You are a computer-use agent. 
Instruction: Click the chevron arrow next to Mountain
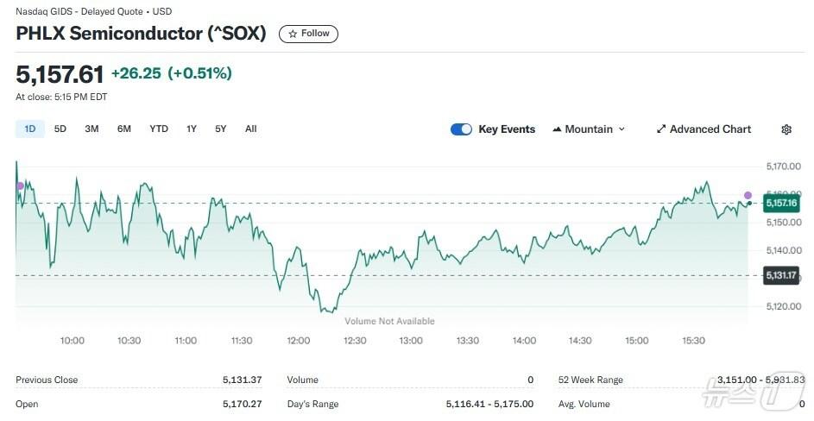[622, 129]
